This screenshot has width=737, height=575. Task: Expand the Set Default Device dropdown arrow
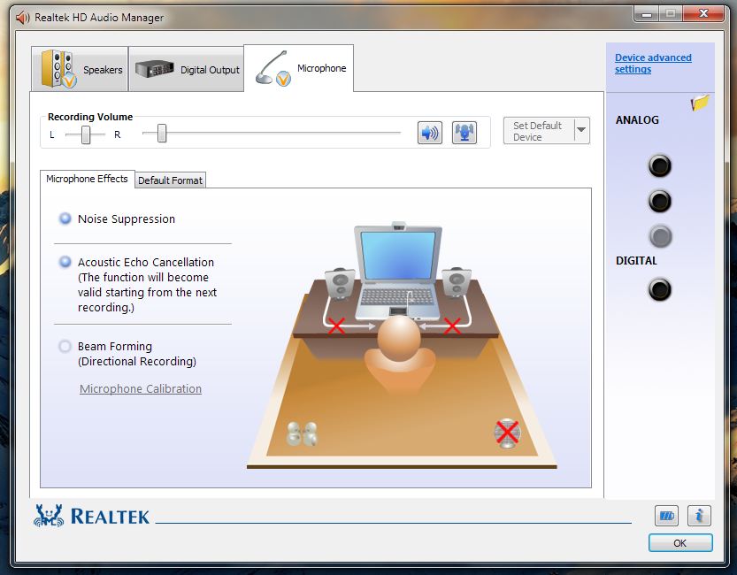click(x=581, y=130)
